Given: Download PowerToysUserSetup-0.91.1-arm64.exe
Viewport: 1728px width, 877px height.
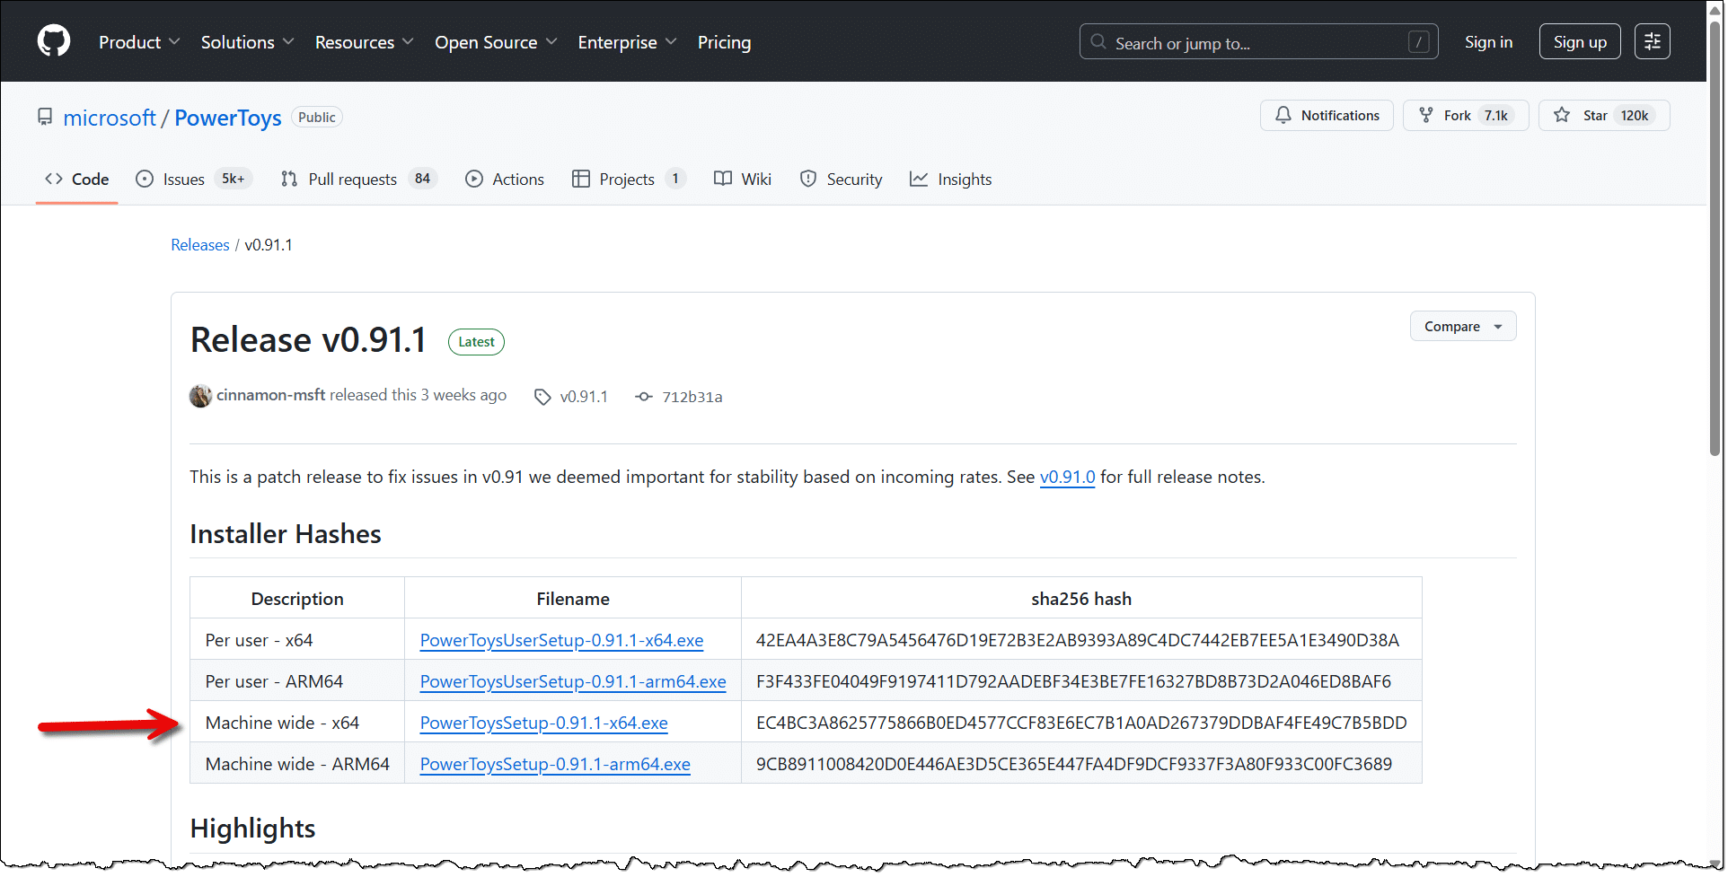Looking at the screenshot, I should pos(573,681).
